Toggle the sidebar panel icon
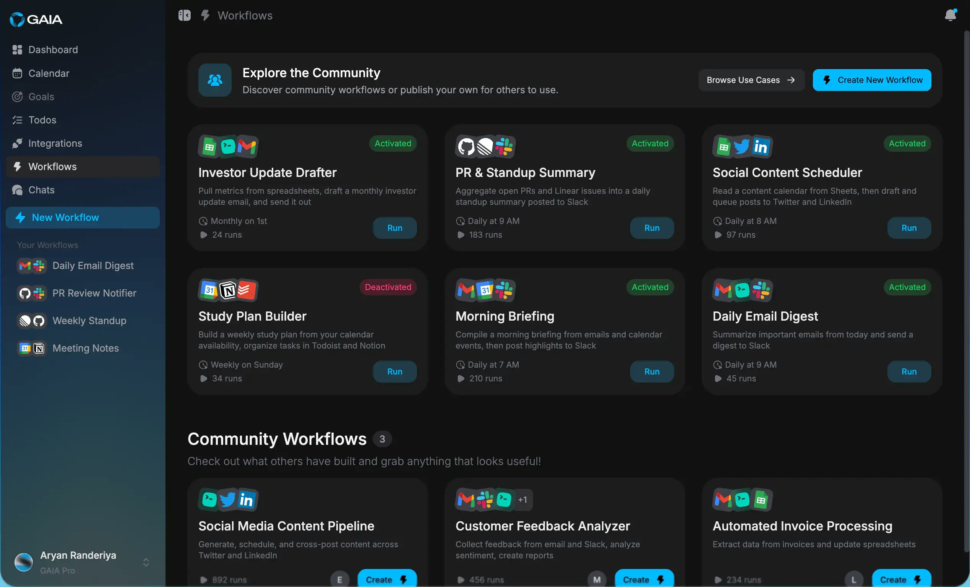 point(184,15)
